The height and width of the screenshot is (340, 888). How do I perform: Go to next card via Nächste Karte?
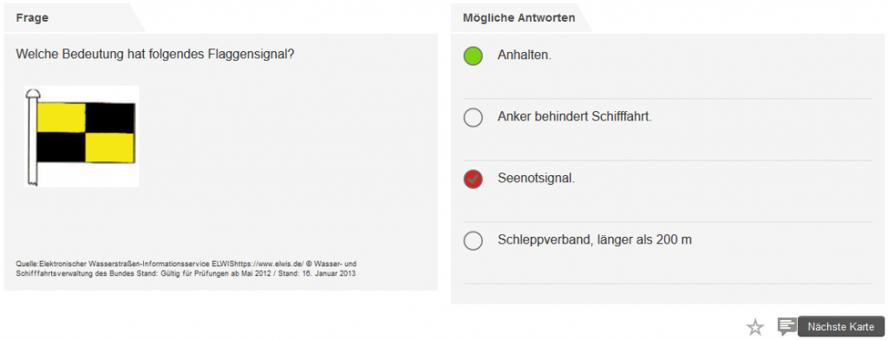(x=841, y=327)
